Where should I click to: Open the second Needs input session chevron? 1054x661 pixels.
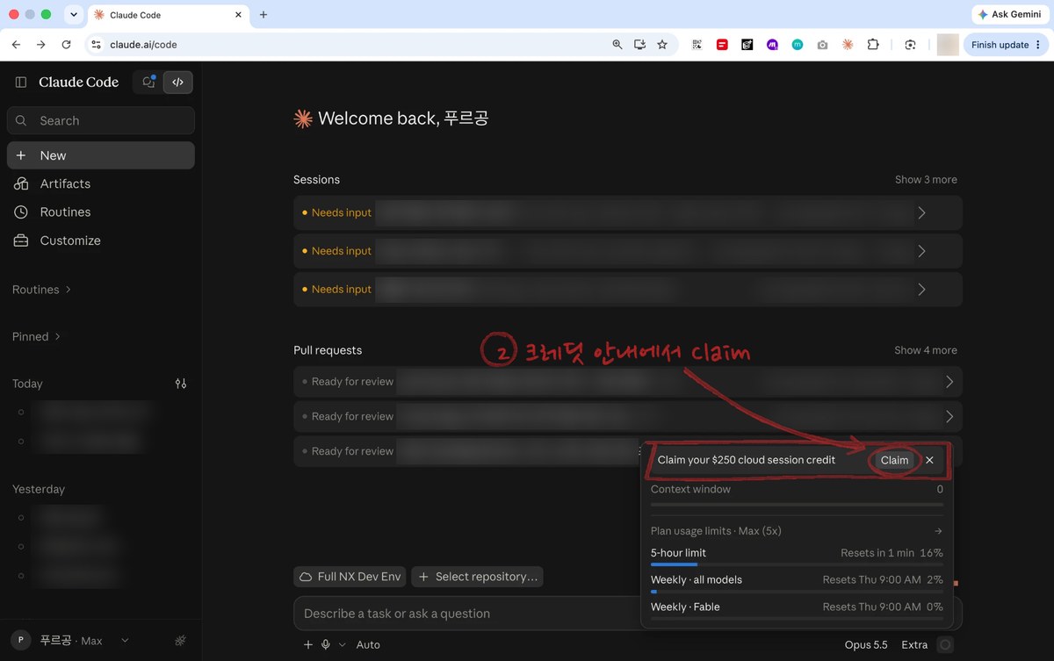tap(921, 251)
